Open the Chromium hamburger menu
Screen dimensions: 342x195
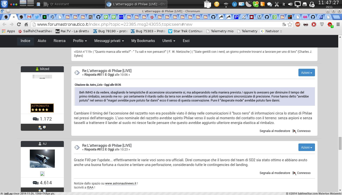(338, 24)
